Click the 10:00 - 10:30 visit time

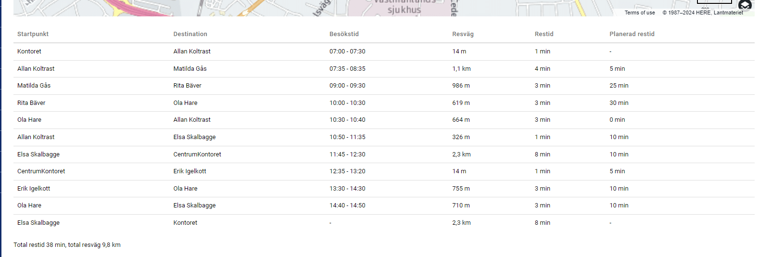[347, 103]
